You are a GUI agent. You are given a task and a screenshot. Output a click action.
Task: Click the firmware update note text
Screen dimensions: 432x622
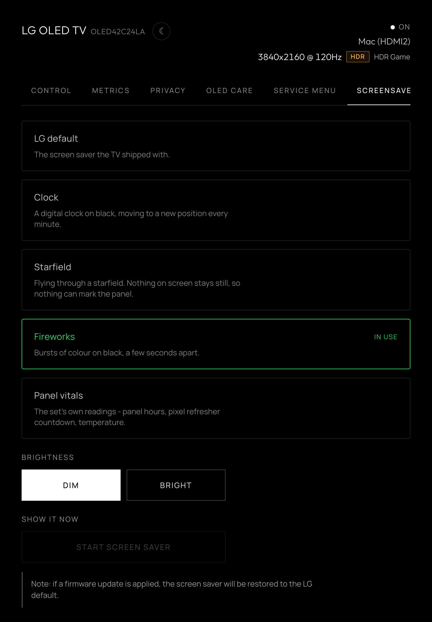point(172,590)
